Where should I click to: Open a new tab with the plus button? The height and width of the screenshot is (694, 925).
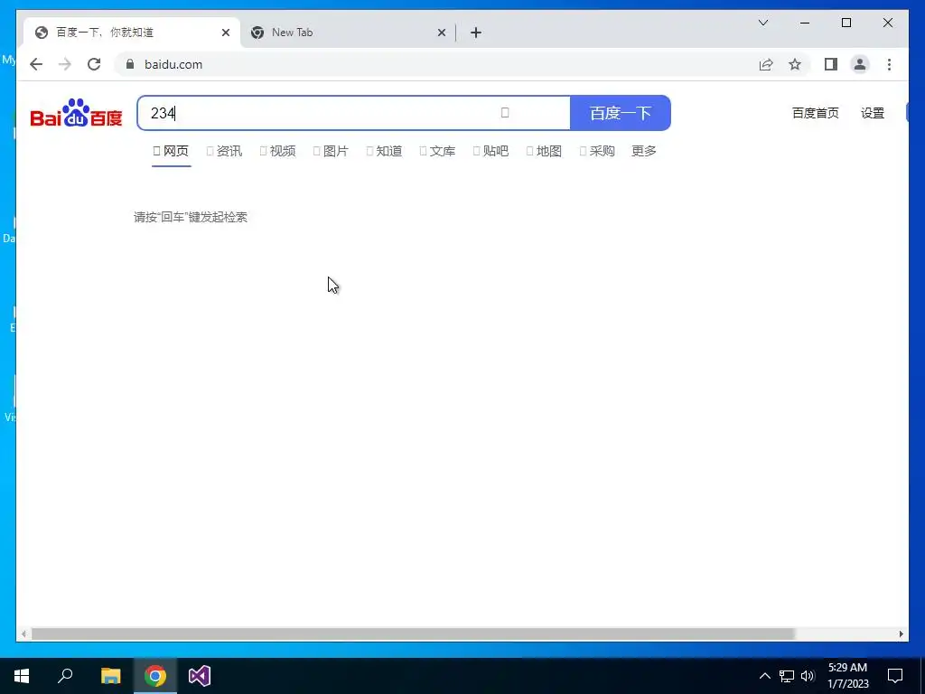tap(476, 33)
